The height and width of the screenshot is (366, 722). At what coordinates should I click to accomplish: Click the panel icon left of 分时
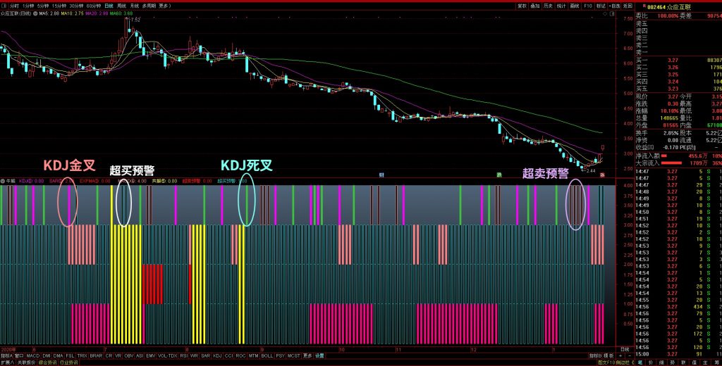(x=4, y=5)
